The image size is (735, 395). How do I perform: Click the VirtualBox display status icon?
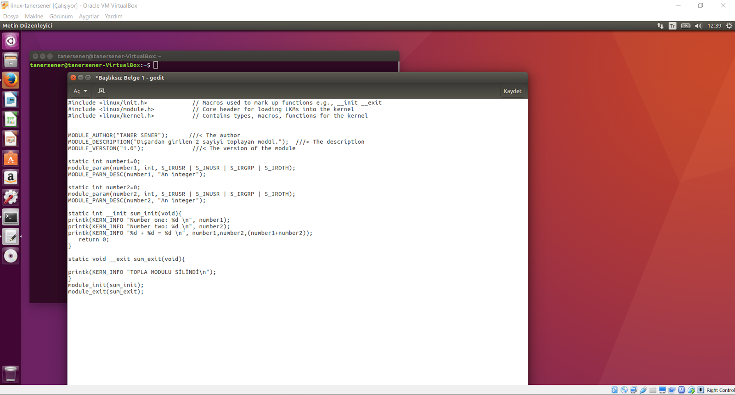pyautogui.click(x=662, y=390)
